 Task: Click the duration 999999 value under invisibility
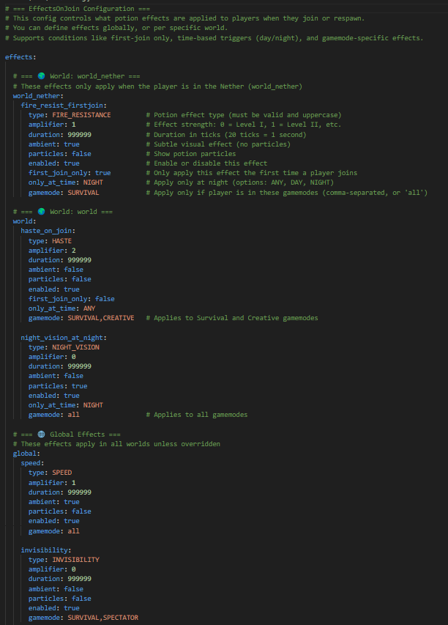[79, 579]
